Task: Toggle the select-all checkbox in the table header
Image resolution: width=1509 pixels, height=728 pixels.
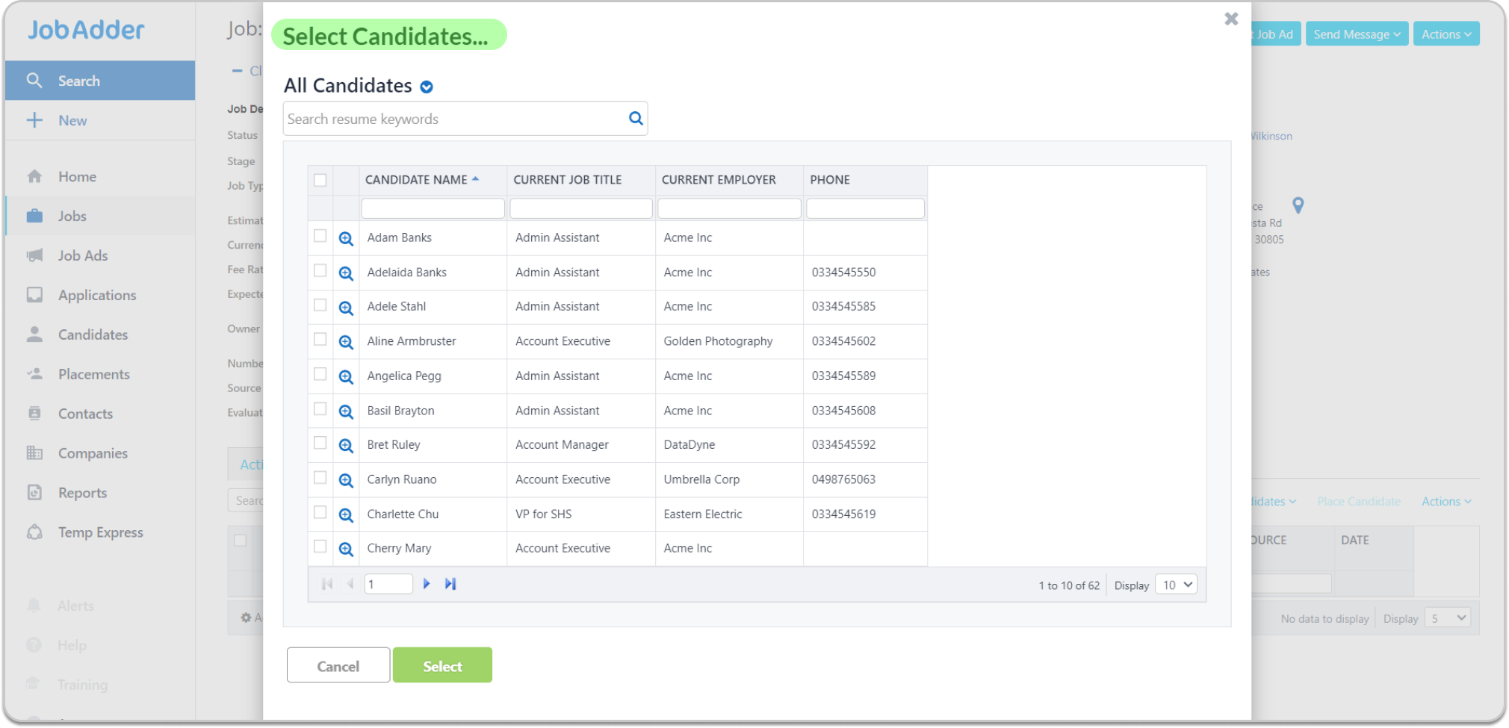Action: tap(320, 180)
